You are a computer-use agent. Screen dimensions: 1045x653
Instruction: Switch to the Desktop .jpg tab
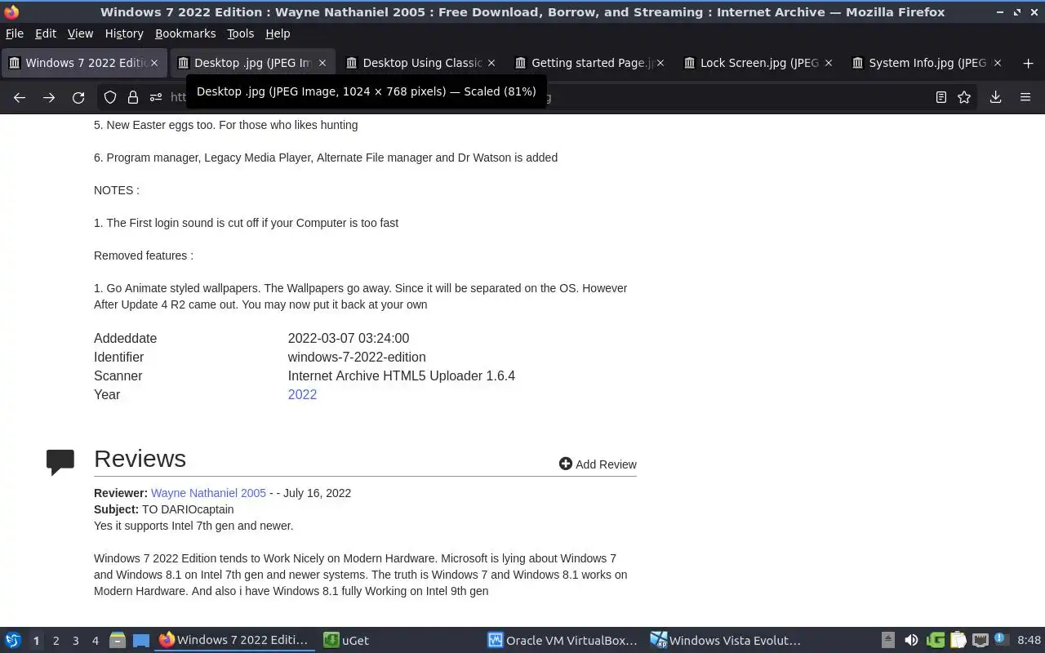[x=252, y=63]
